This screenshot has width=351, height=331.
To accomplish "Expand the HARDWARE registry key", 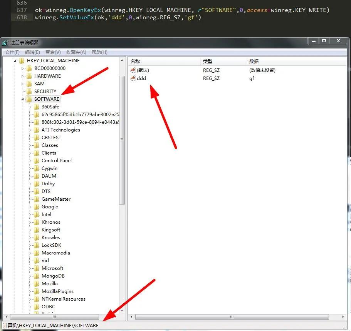I will tap(23, 76).
